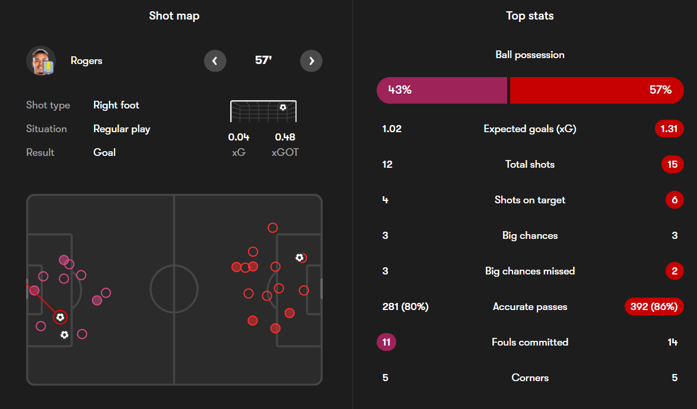
Task: Go to the previous shot arrow
Action: pyautogui.click(x=215, y=60)
